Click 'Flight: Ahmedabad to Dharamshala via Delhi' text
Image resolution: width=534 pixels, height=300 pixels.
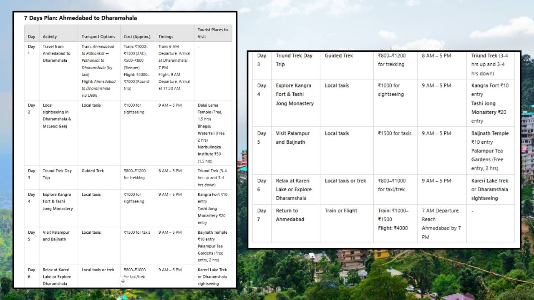(98, 88)
